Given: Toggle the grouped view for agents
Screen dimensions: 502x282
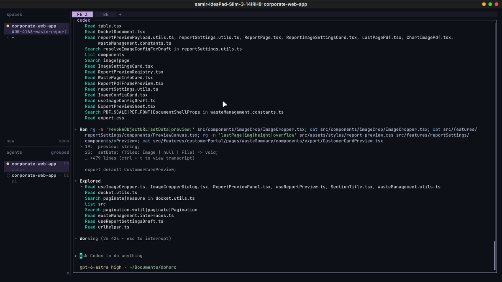Looking at the screenshot, I should 60,152.
